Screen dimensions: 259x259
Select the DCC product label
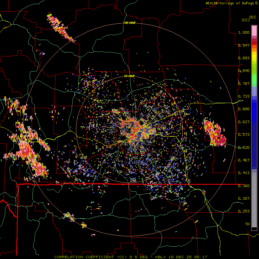[253, 17]
